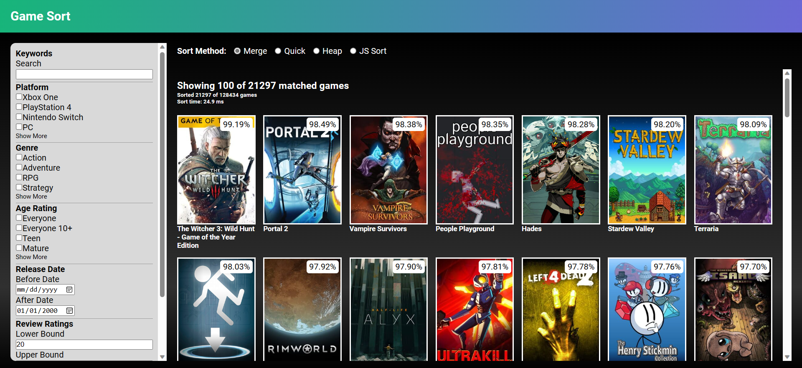Click sidebar scrollbar down arrow

[x=162, y=357]
